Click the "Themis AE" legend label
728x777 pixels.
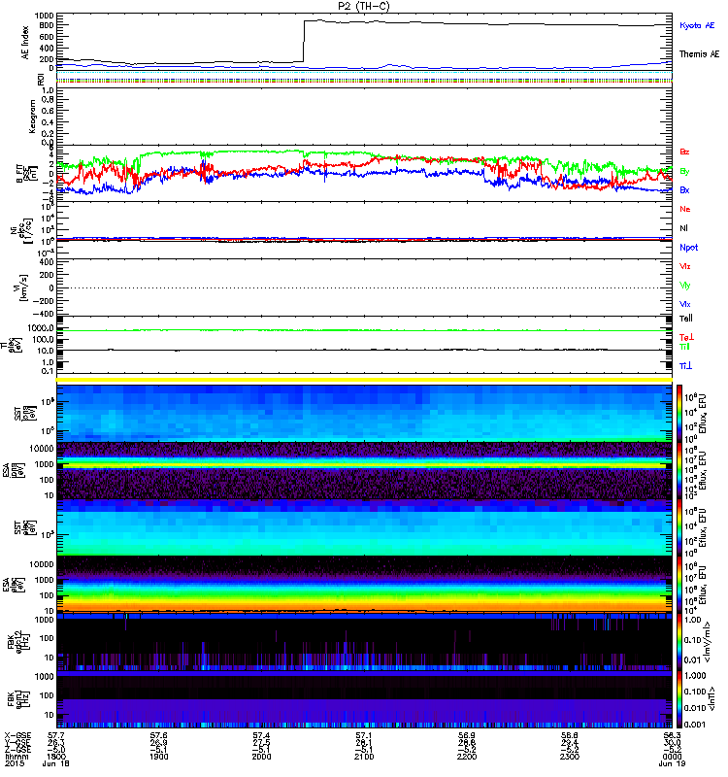(699, 54)
